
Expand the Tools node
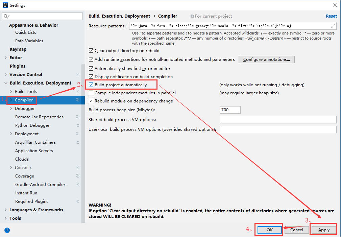(x=6, y=218)
